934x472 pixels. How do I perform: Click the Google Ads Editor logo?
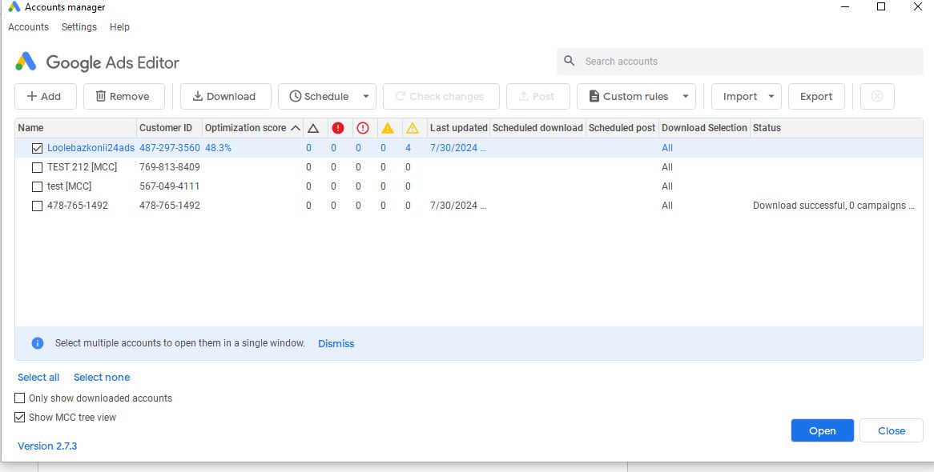tap(97, 62)
